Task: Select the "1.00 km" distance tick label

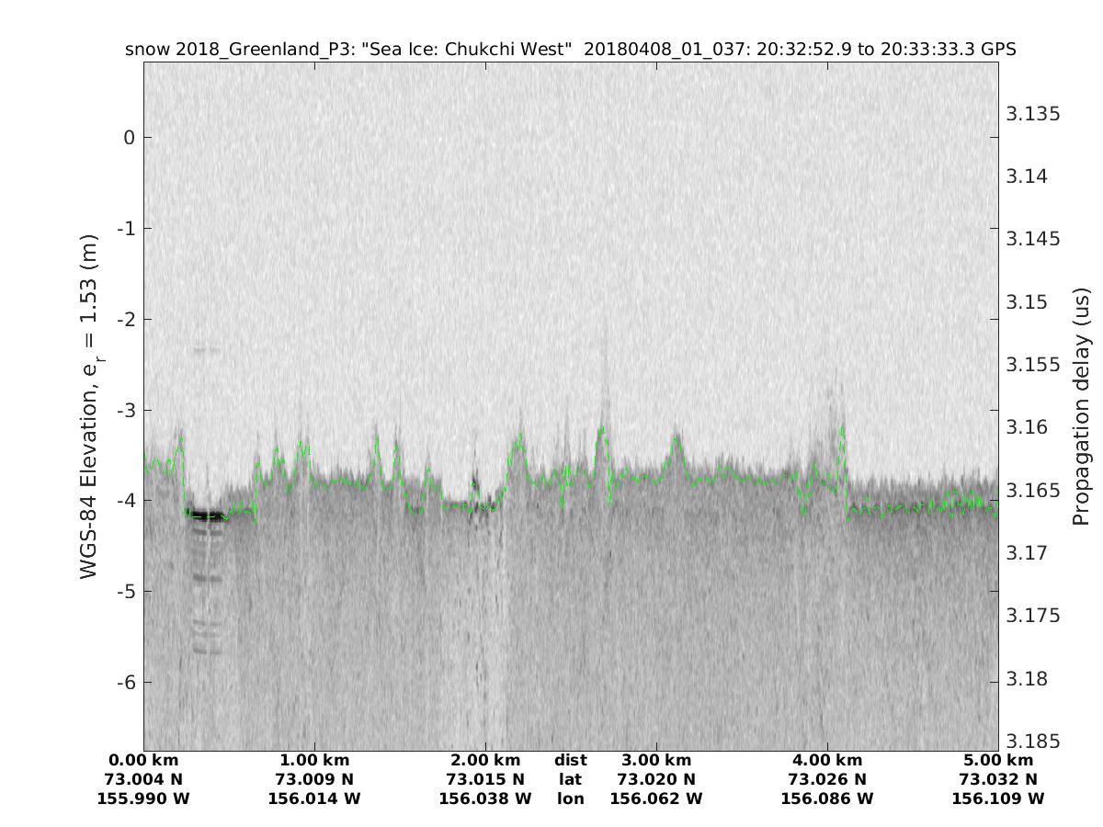Action: (314, 761)
